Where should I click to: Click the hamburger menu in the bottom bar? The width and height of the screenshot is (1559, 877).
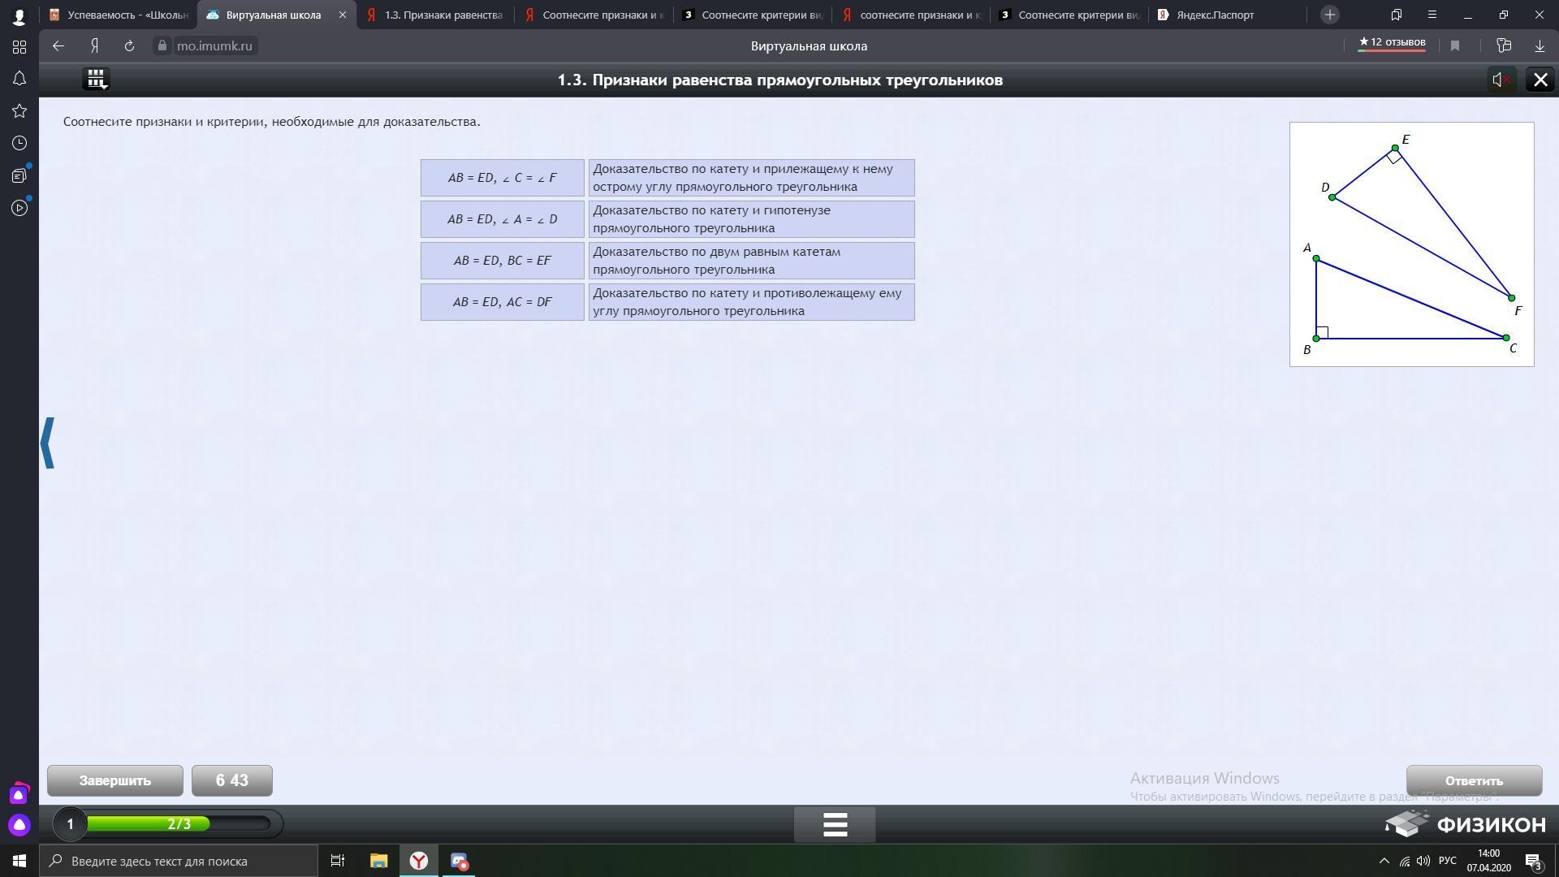pos(835,824)
